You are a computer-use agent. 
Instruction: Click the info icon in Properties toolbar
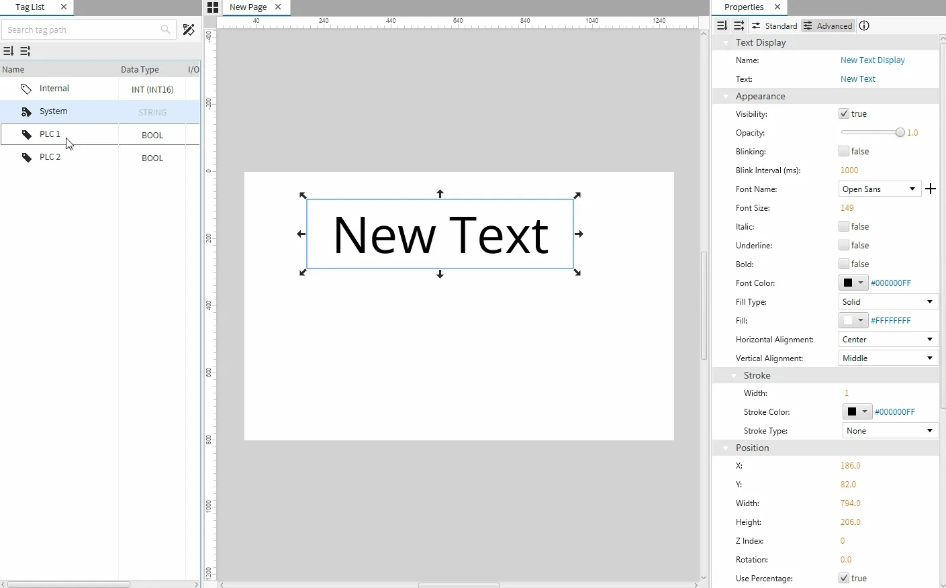[865, 26]
